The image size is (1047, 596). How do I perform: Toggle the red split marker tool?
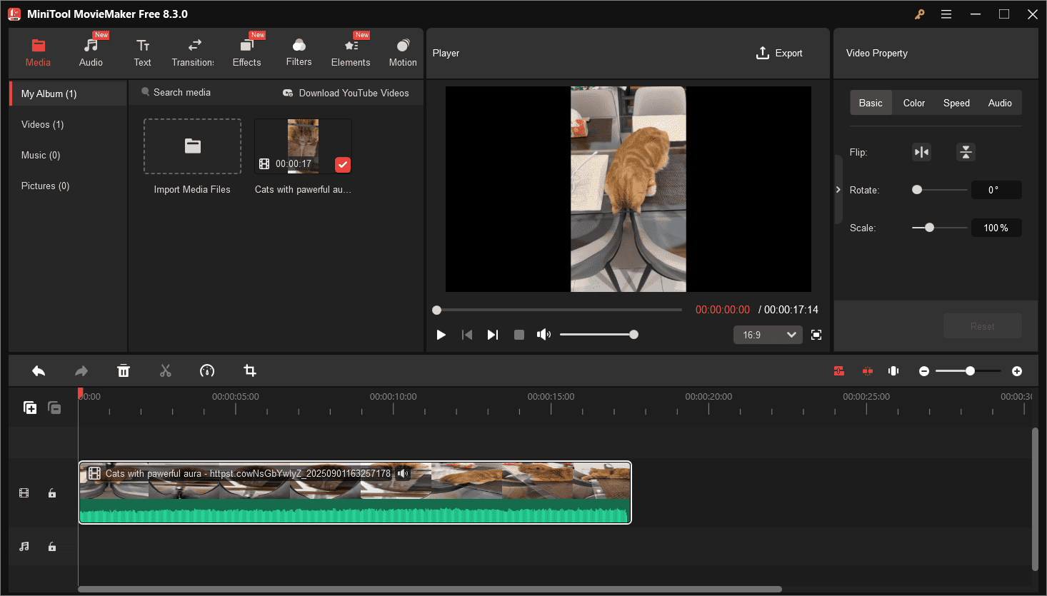click(868, 371)
